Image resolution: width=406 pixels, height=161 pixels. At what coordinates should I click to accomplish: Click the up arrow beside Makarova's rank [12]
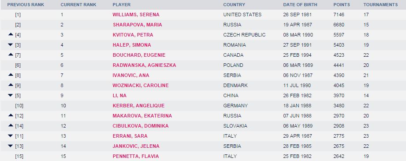[x=11, y=115]
